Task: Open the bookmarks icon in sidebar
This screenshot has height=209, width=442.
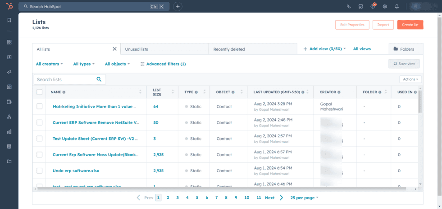Action: 9,20
